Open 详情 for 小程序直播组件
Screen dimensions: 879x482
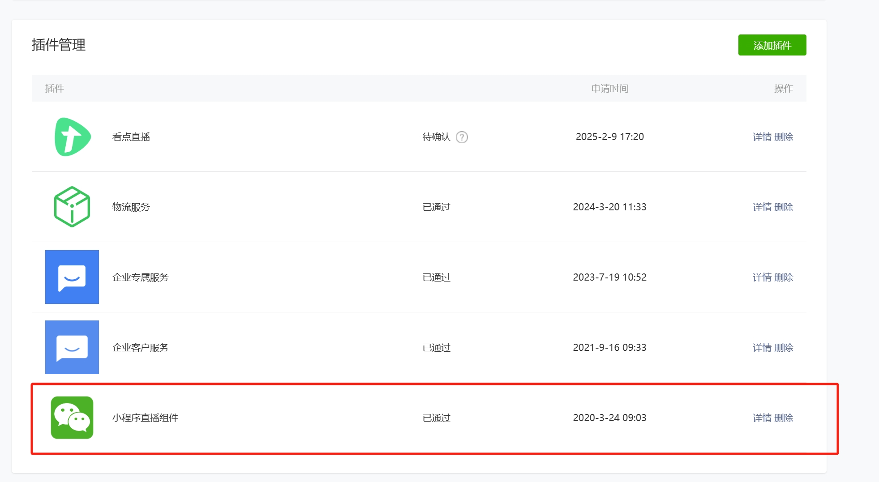click(x=762, y=418)
